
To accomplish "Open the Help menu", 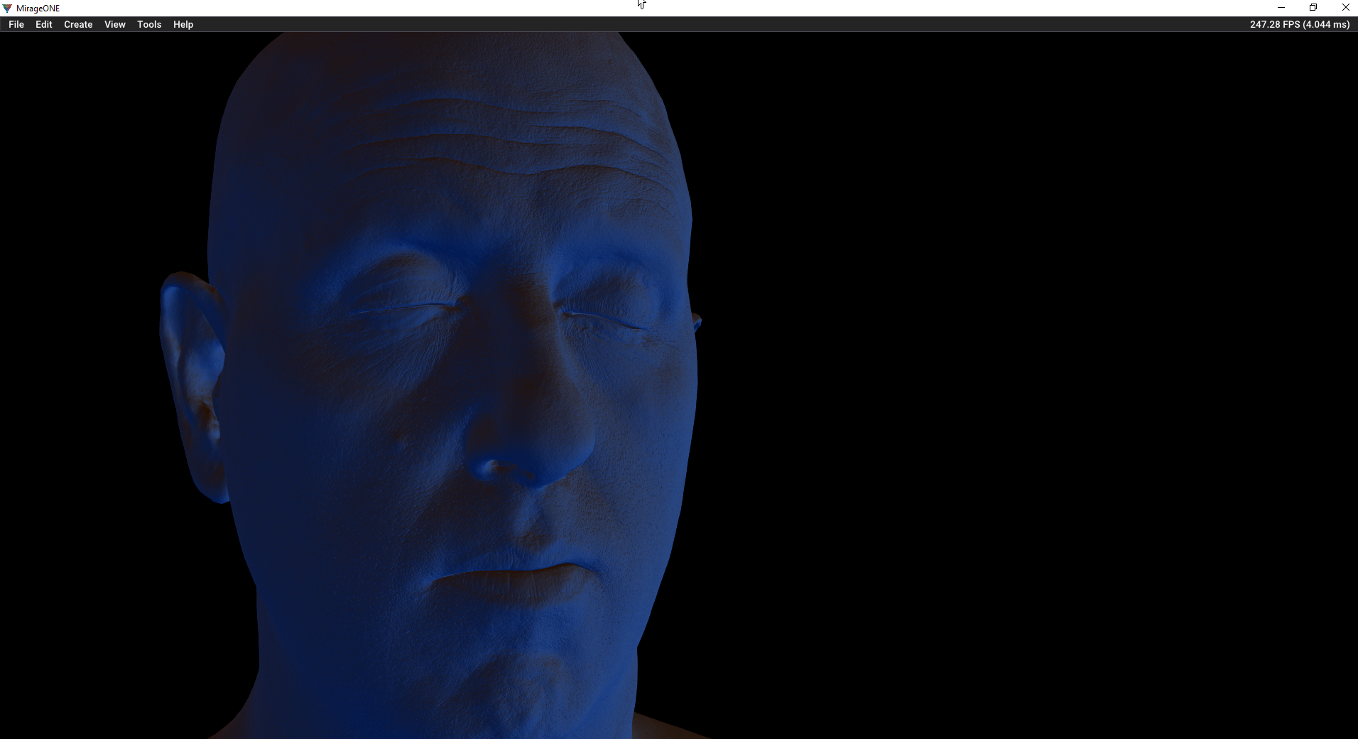I will 183,24.
